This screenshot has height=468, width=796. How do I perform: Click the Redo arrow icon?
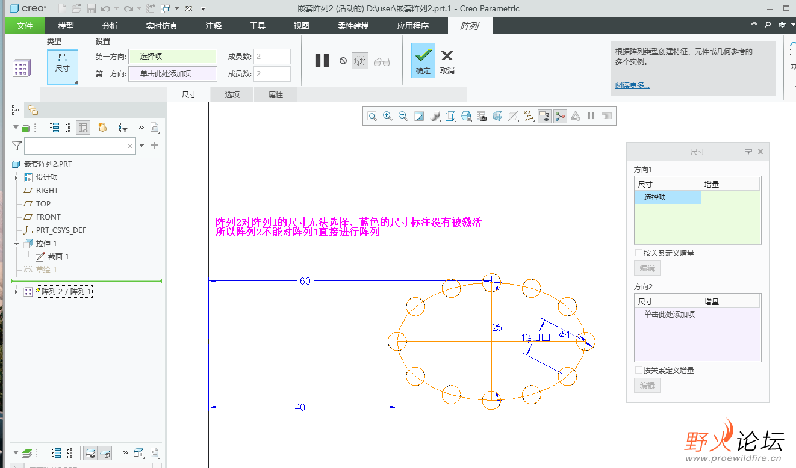[128, 8]
